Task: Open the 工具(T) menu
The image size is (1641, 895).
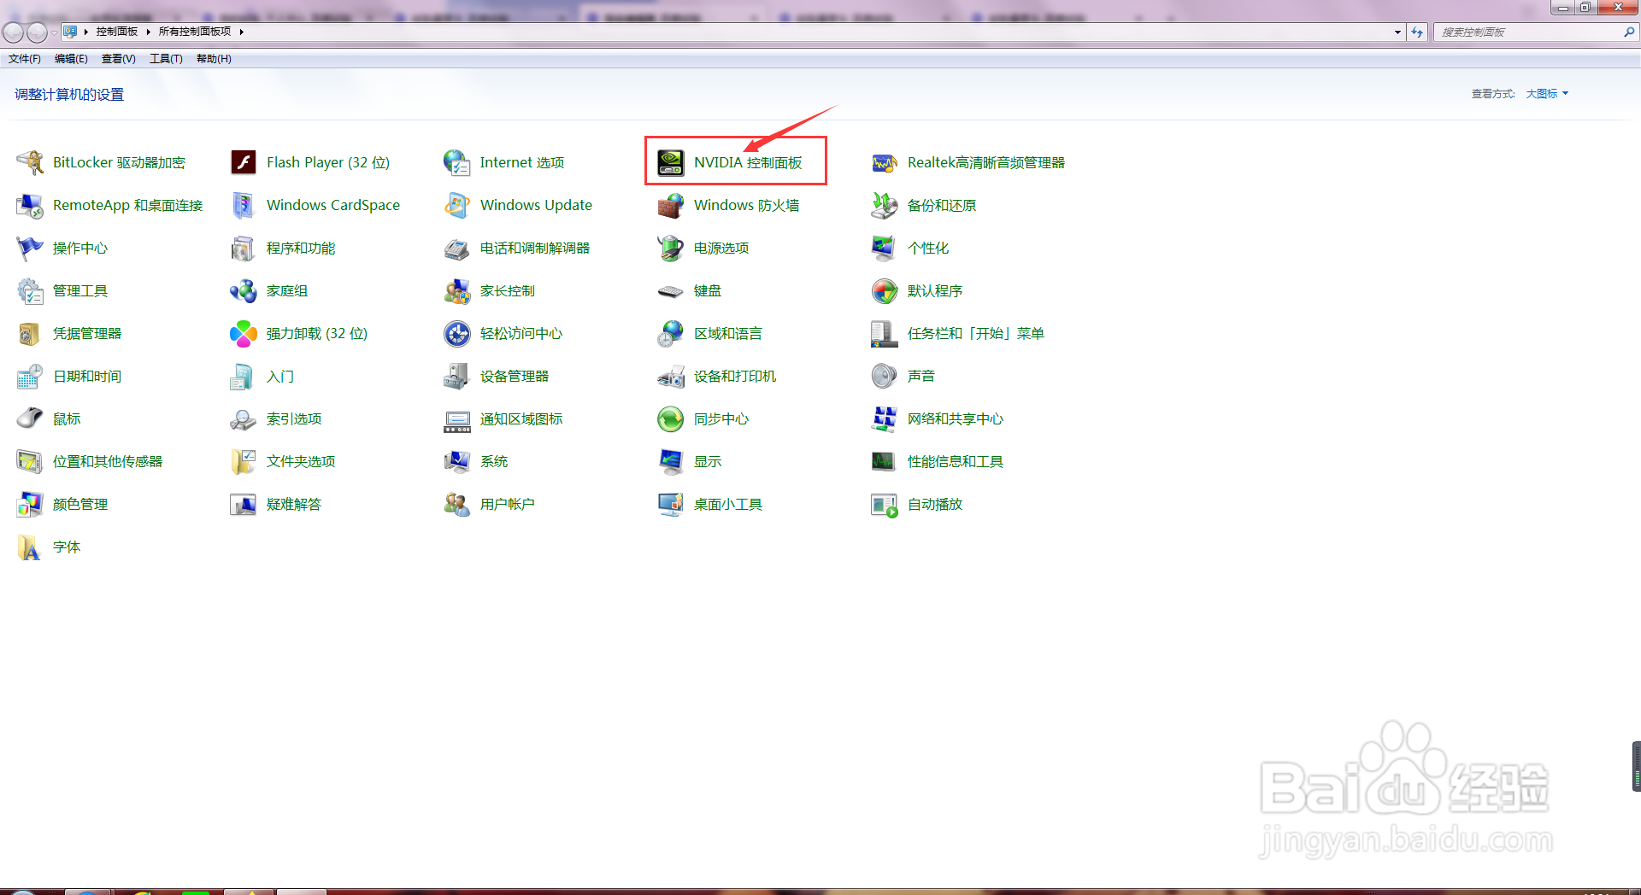Action: [166, 59]
